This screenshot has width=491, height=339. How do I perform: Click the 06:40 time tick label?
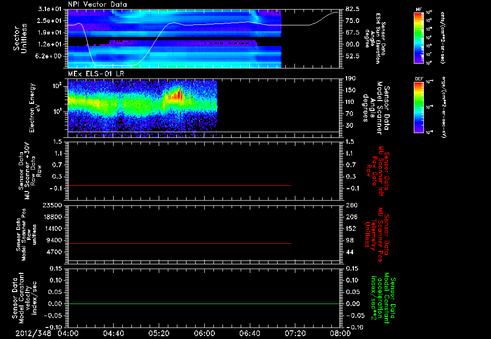(x=249, y=333)
